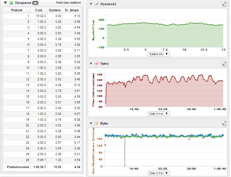Select lap 11 pace 5:06

coord(77,73)
